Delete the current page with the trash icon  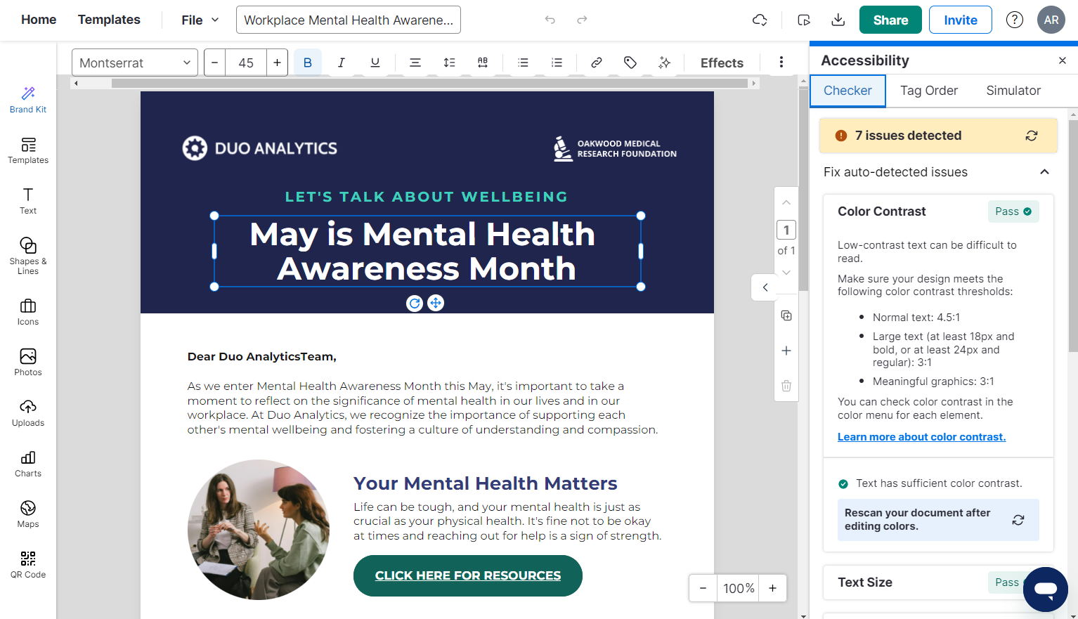(786, 386)
